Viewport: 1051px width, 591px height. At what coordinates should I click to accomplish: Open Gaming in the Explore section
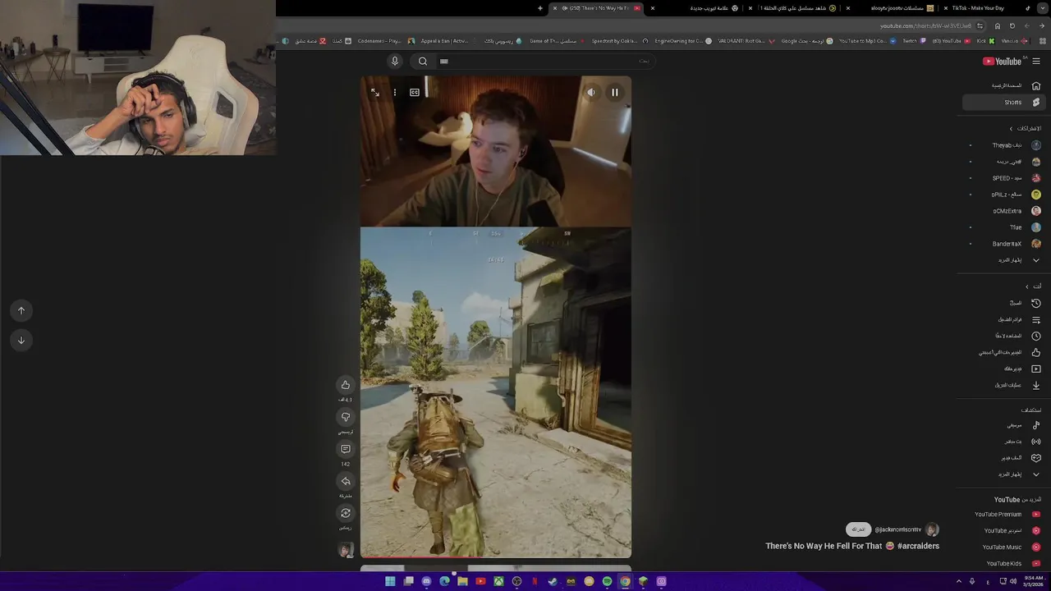click(x=1003, y=458)
